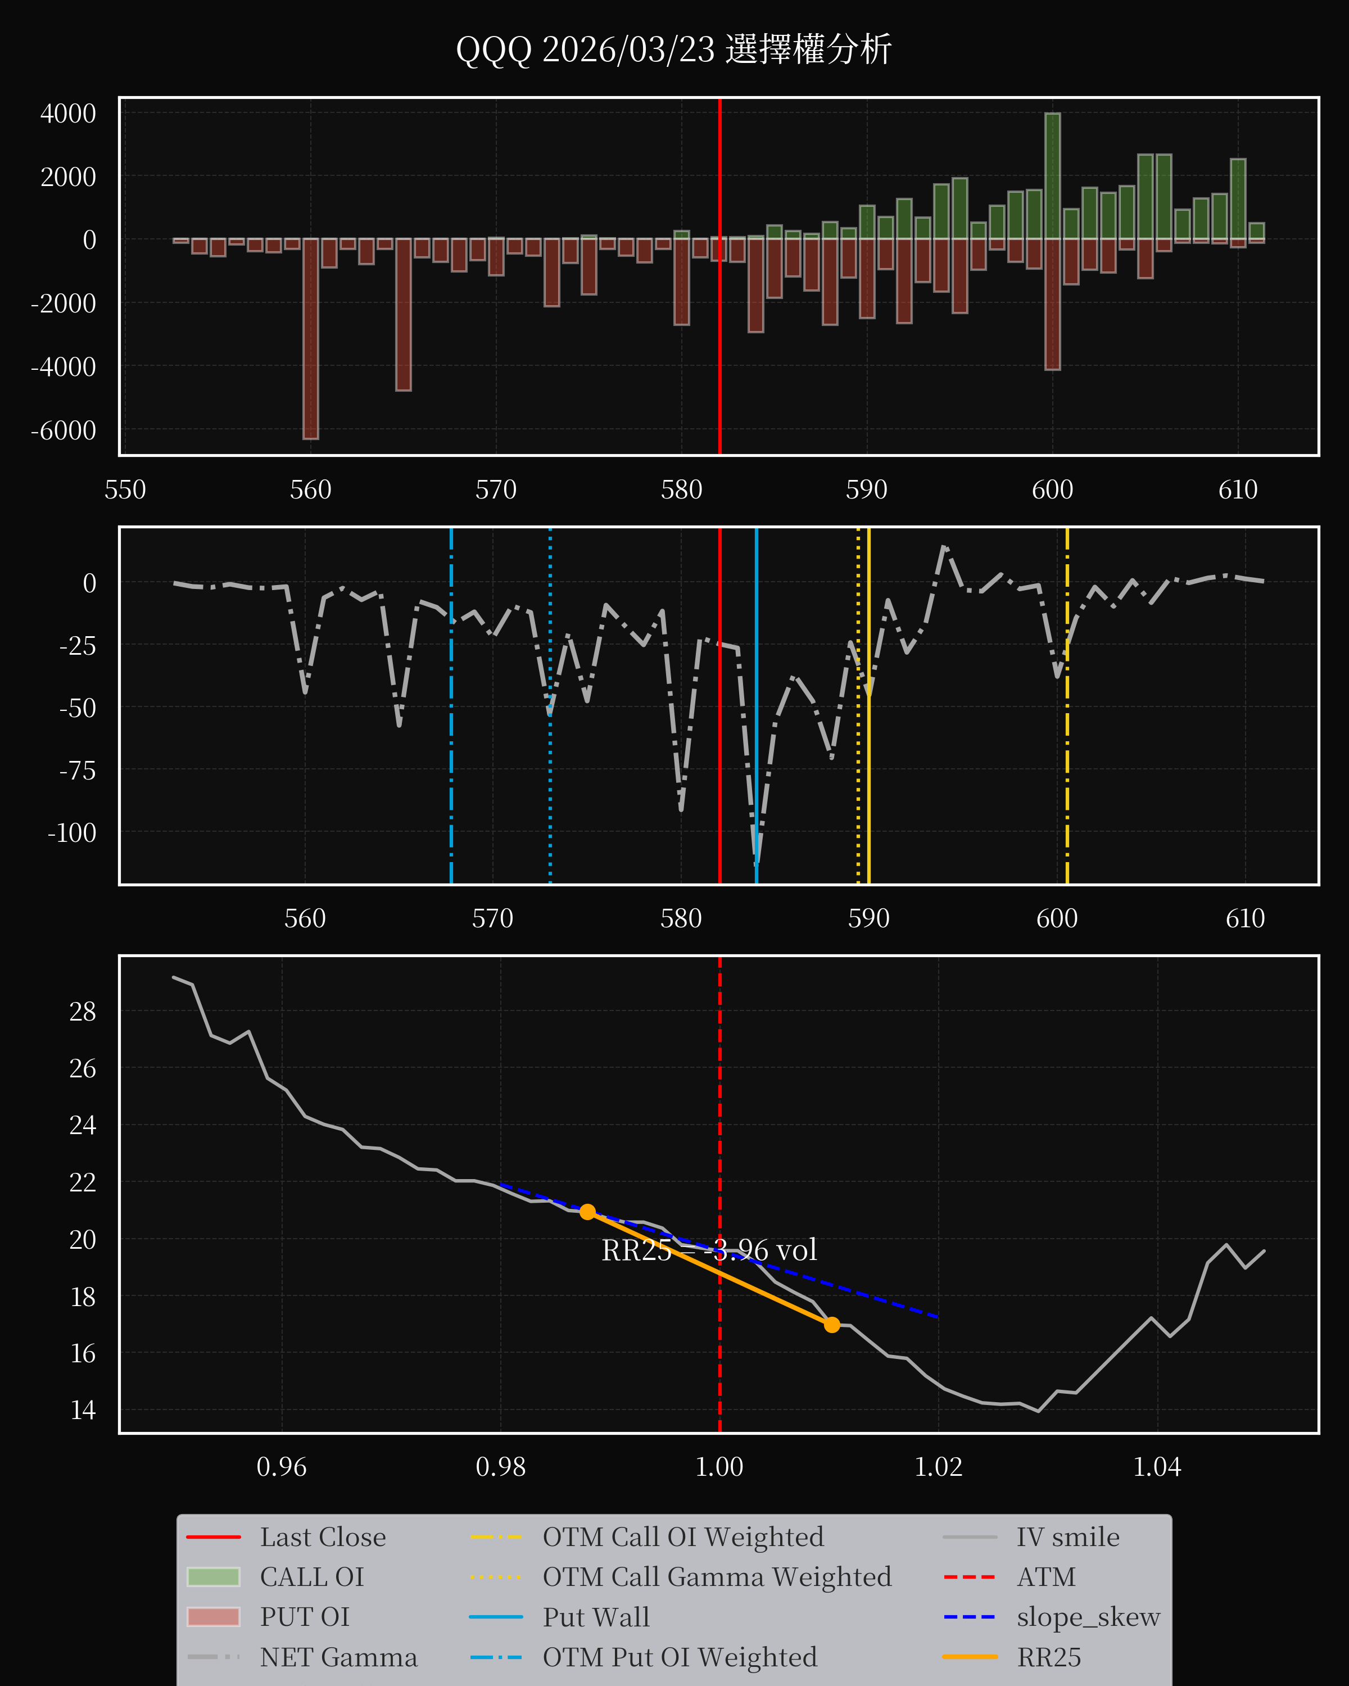This screenshot has width=1349, height=1686.
Task: Click the yellow dotted OTM Call Gamma Weighted legend sample
Action: tap(496, 1578)
